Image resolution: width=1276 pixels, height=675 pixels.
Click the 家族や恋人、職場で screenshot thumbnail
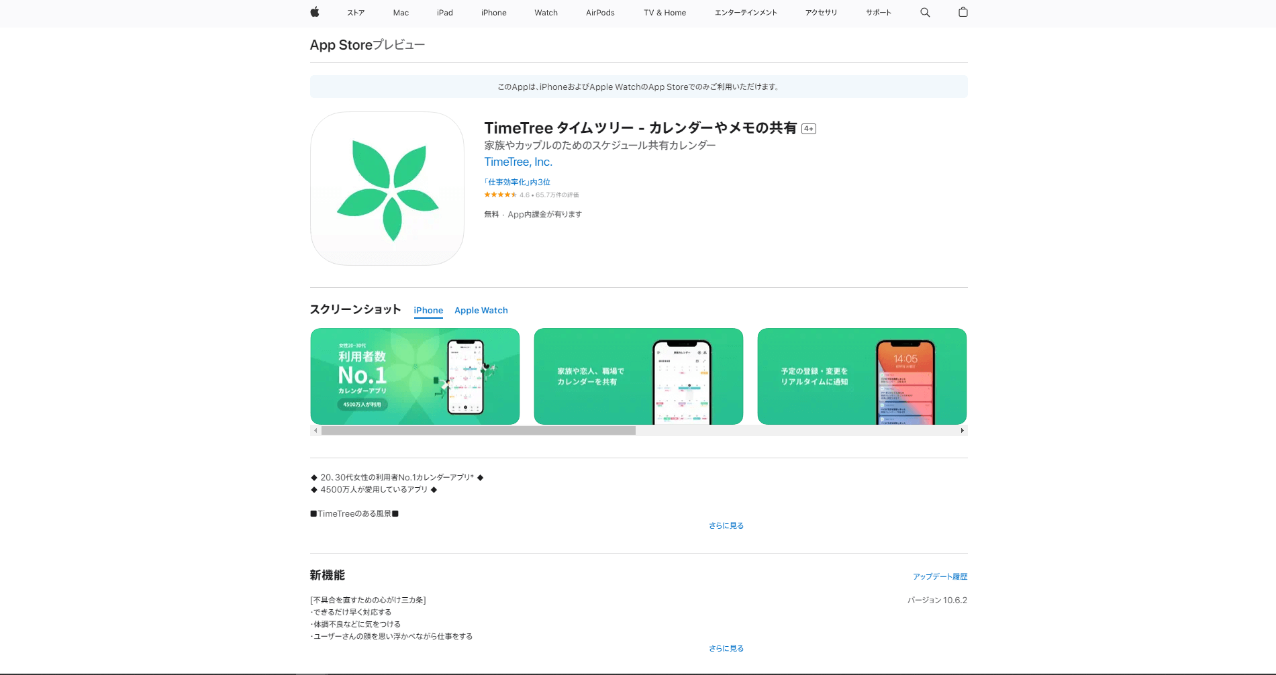(638, 376)
